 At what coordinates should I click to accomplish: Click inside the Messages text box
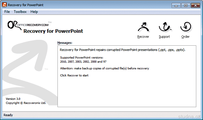tap(126, 88)
